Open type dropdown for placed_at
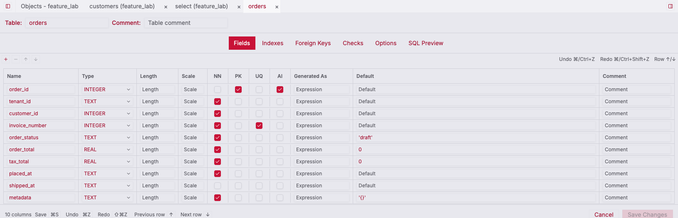This screenshot has width=678, height=218. (x=107, y=174)
